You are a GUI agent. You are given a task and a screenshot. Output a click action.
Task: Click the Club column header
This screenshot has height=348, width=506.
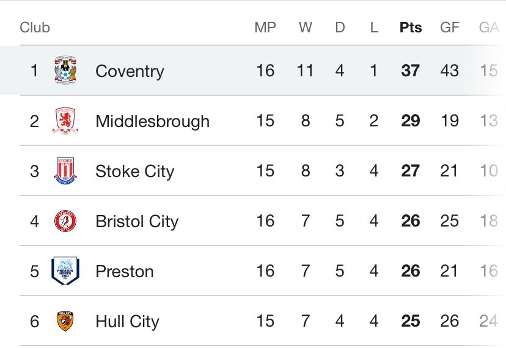click(x=35, y=27)
